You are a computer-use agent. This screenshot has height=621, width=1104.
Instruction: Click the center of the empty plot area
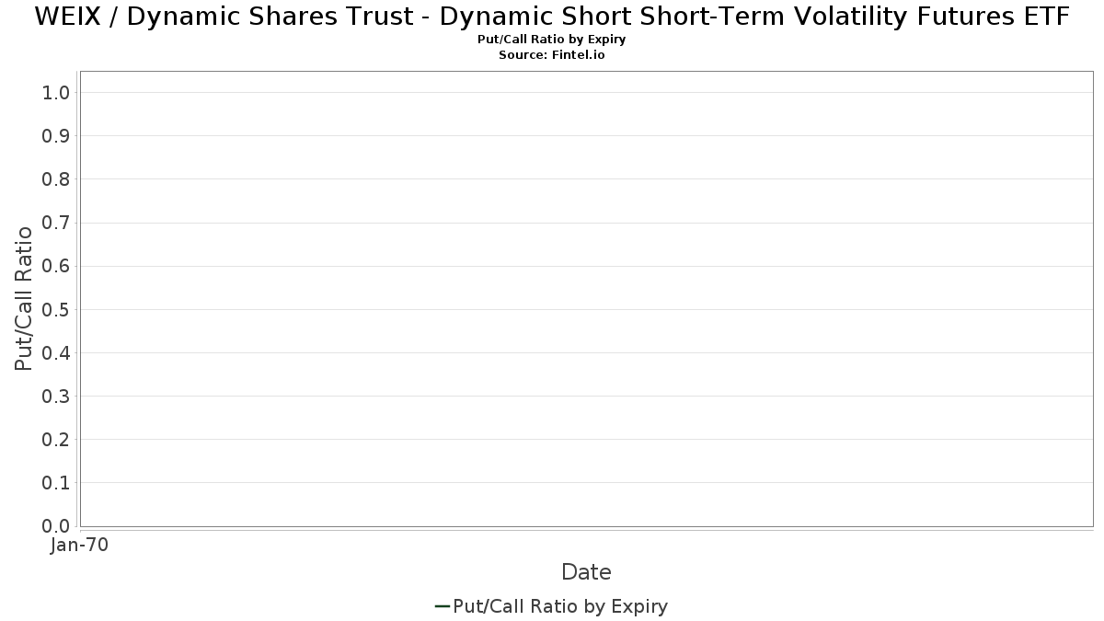(586, 299)
